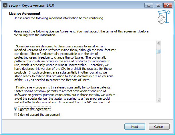The width and height of the screenshot is (175, 135).
Task: Close the Setup window
Action: click(x=168, y=5)
